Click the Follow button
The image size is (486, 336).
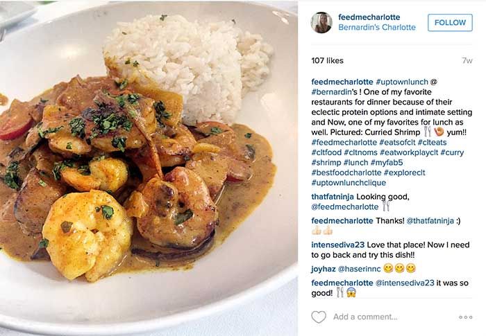(x=450, y=23)
